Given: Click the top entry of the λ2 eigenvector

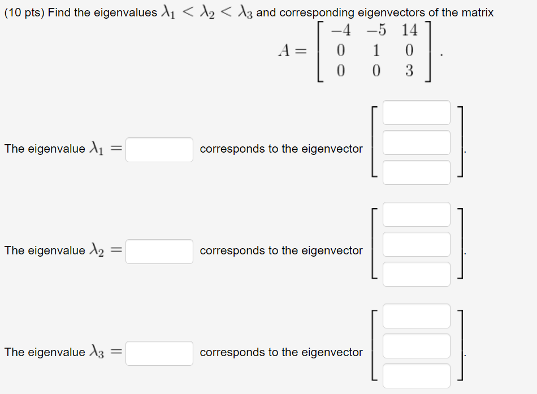Looking at the screenshot, I should point(416,214).
